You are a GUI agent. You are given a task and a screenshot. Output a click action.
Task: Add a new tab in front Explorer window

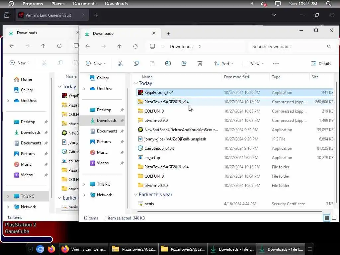tap(168, 34)
